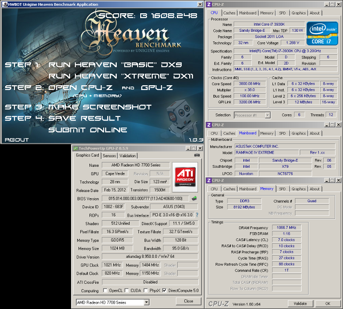This screenshot has height=309, width=343.
Task: Enable the PhysX checkbox
Action: click(145, 290)
